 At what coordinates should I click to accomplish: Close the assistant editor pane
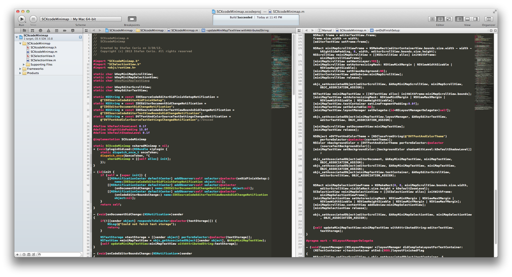495,30
